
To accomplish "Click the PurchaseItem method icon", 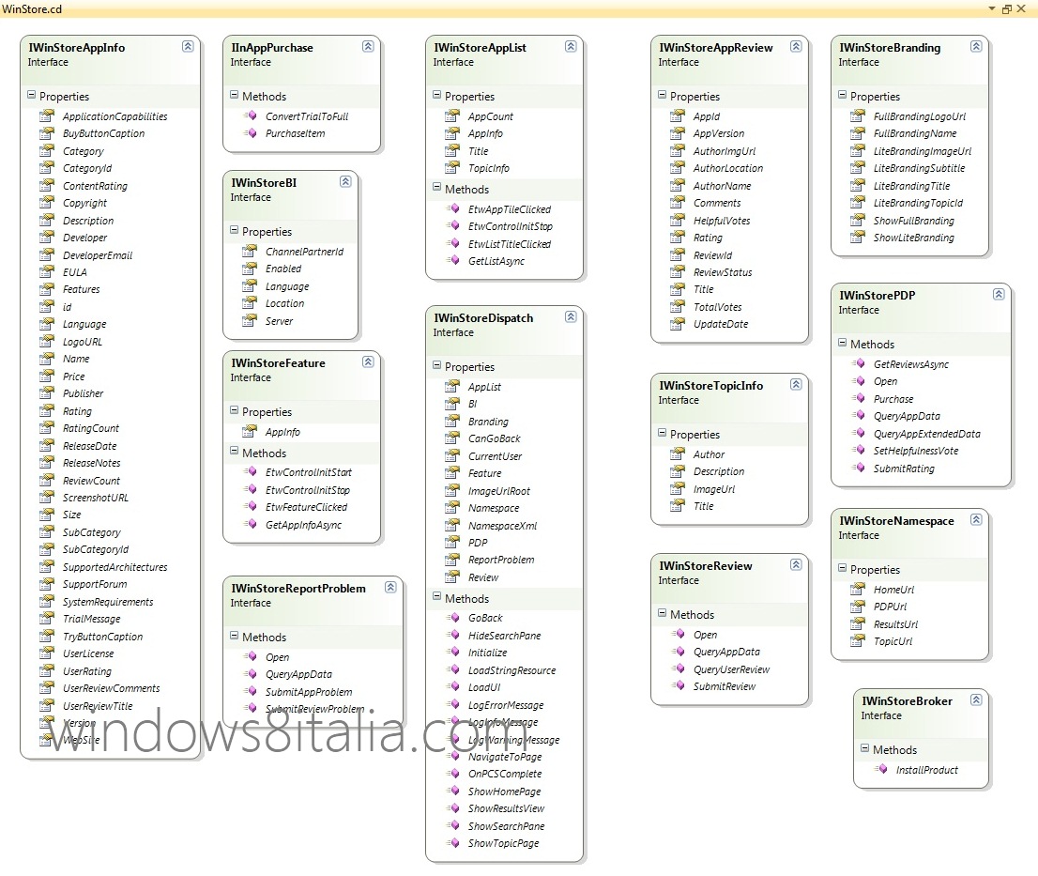I will tap(251, 133).
